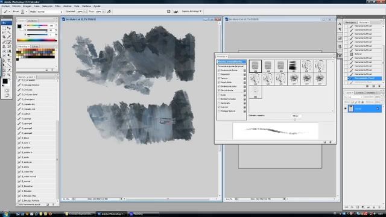386x217 pixels.
Task: Click the color spectrum ramp bar
Action: (37, 40)
